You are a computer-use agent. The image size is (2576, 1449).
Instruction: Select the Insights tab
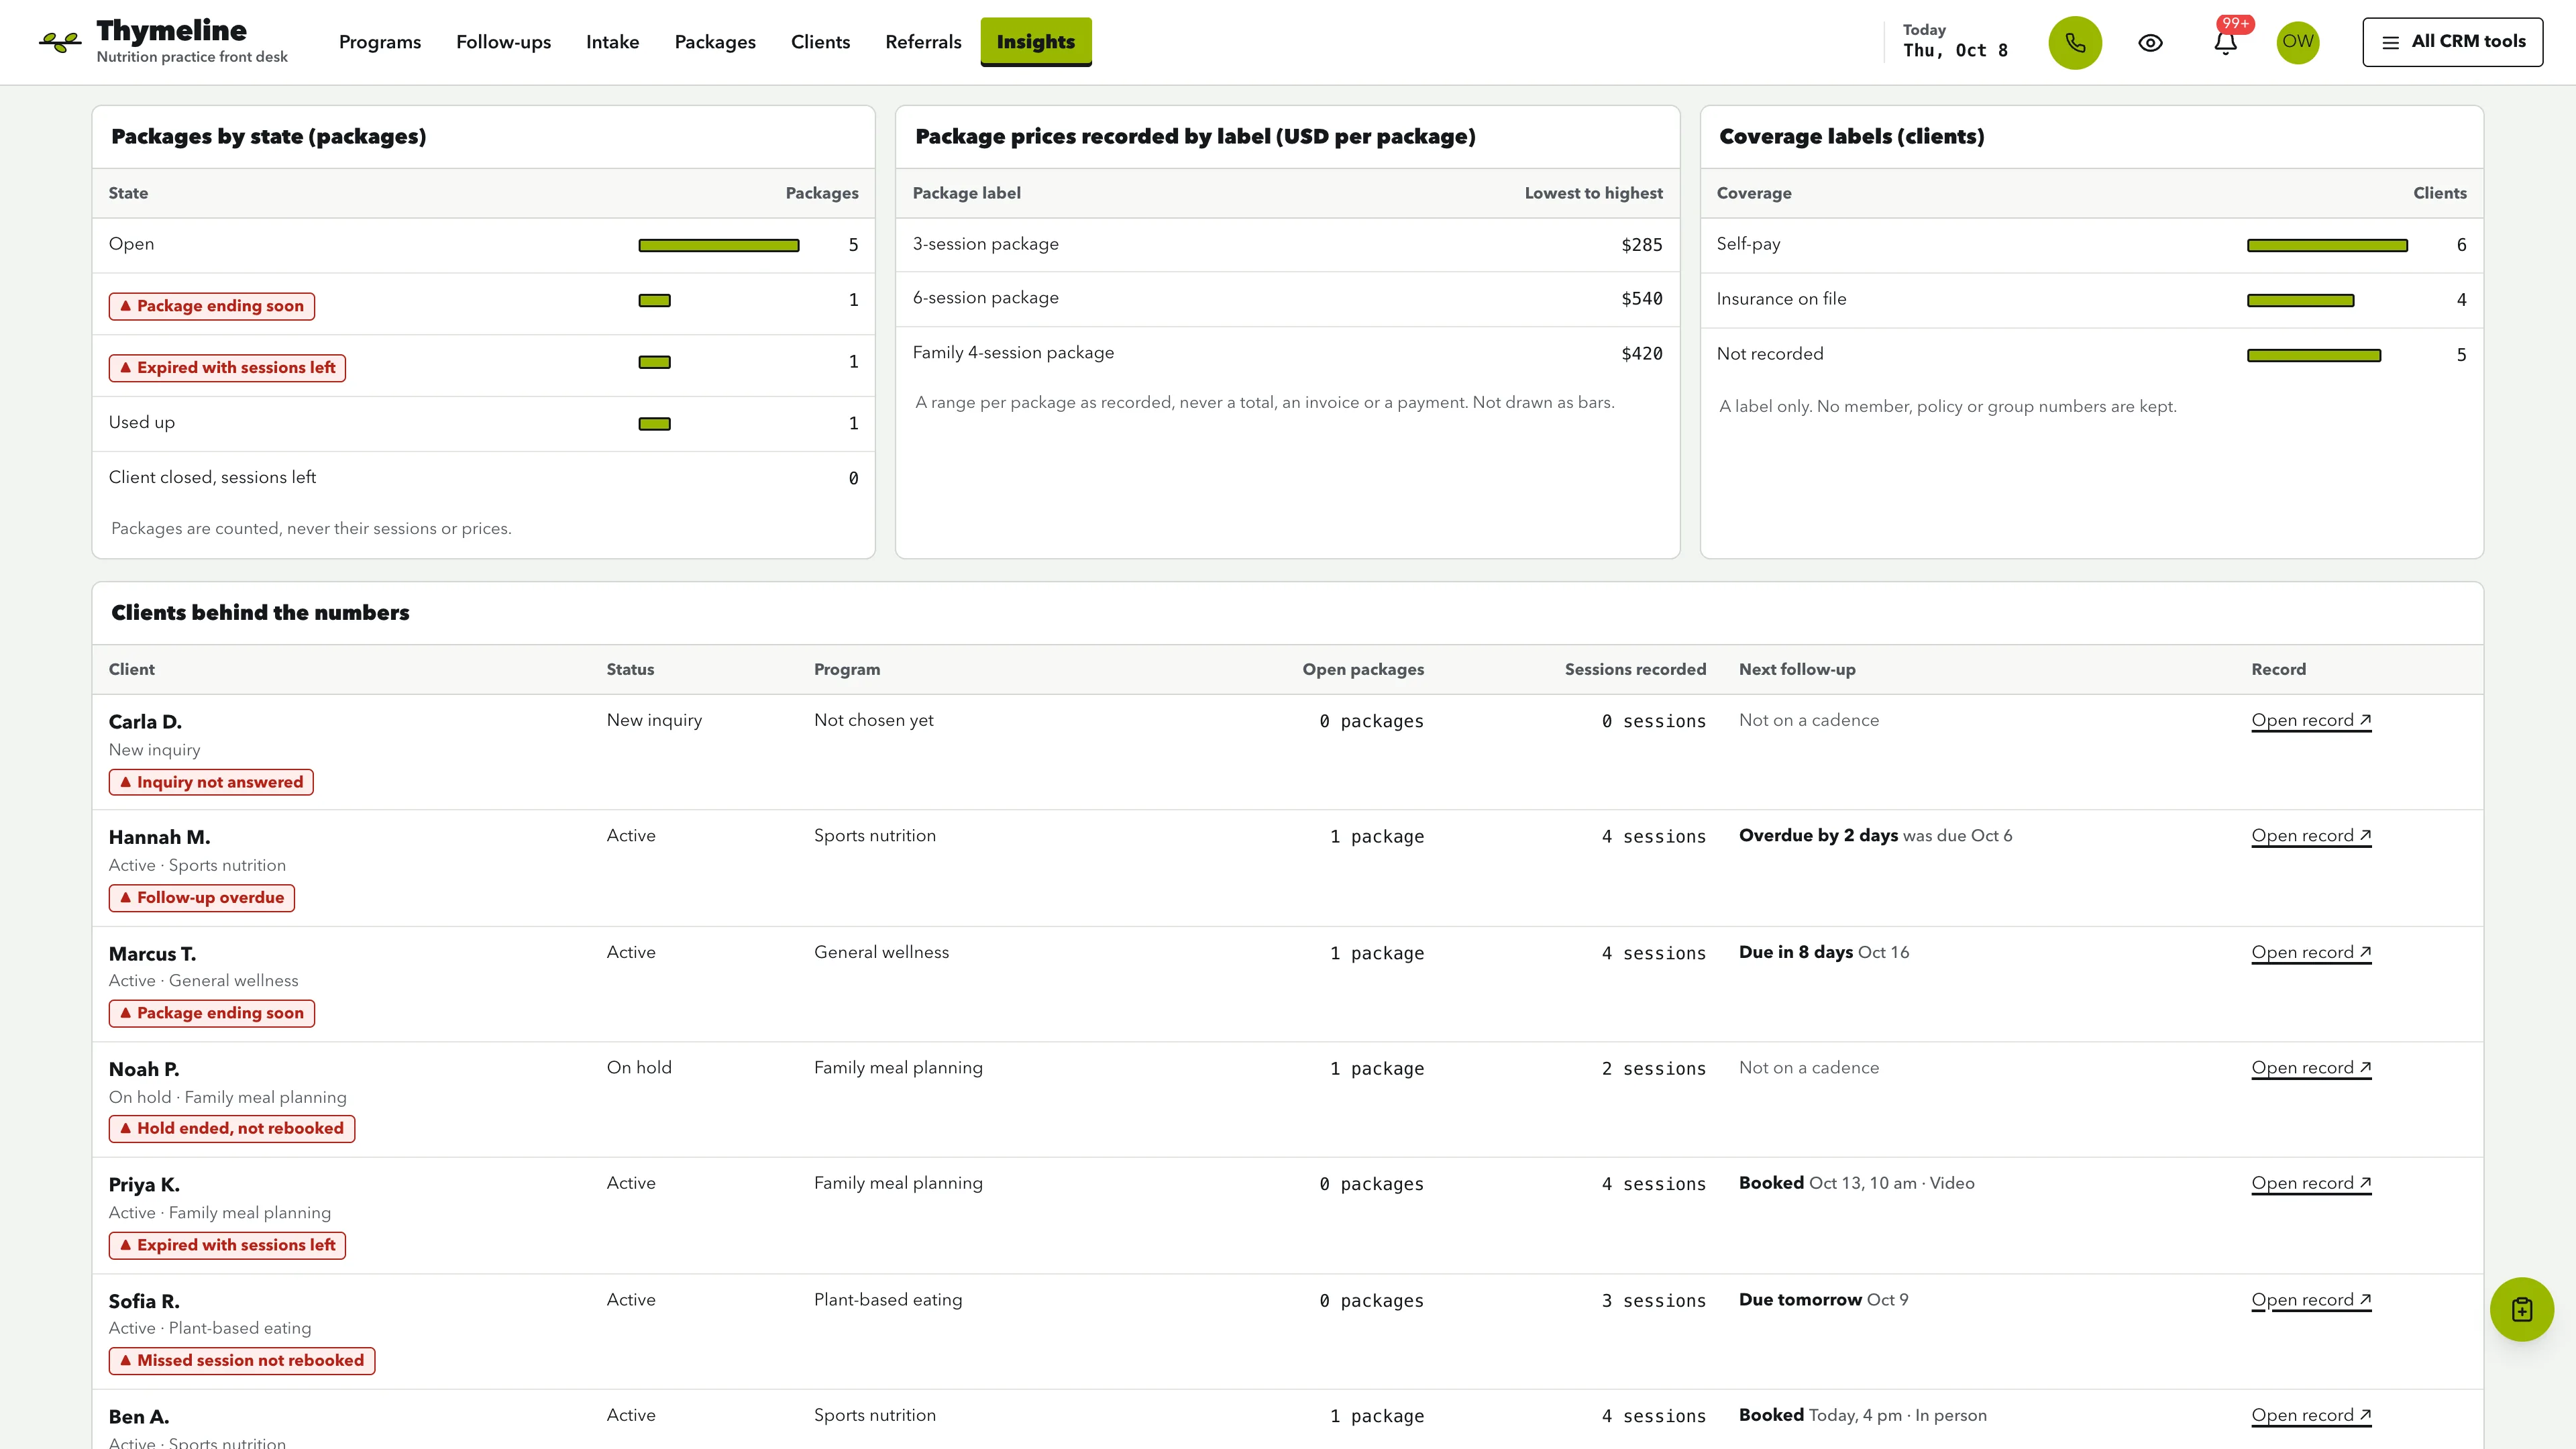1036,42
